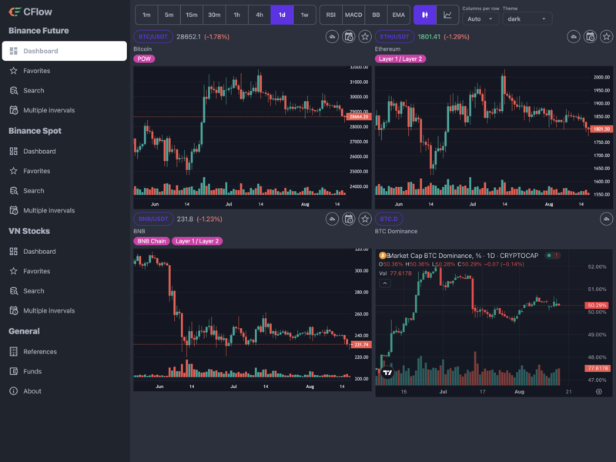Click the TradingView logo on BTC Dominance chart

pyautogui.click(x=388, y=372)
